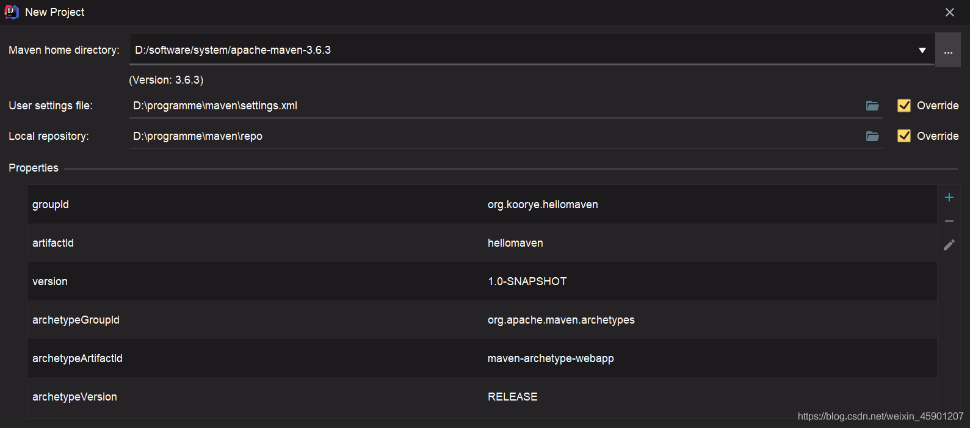Screen dimensions: 970x428
Task: Add a new property with plus icon
Action: 949,197
